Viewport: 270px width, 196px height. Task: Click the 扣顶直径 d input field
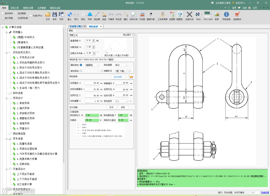point(92,83)
